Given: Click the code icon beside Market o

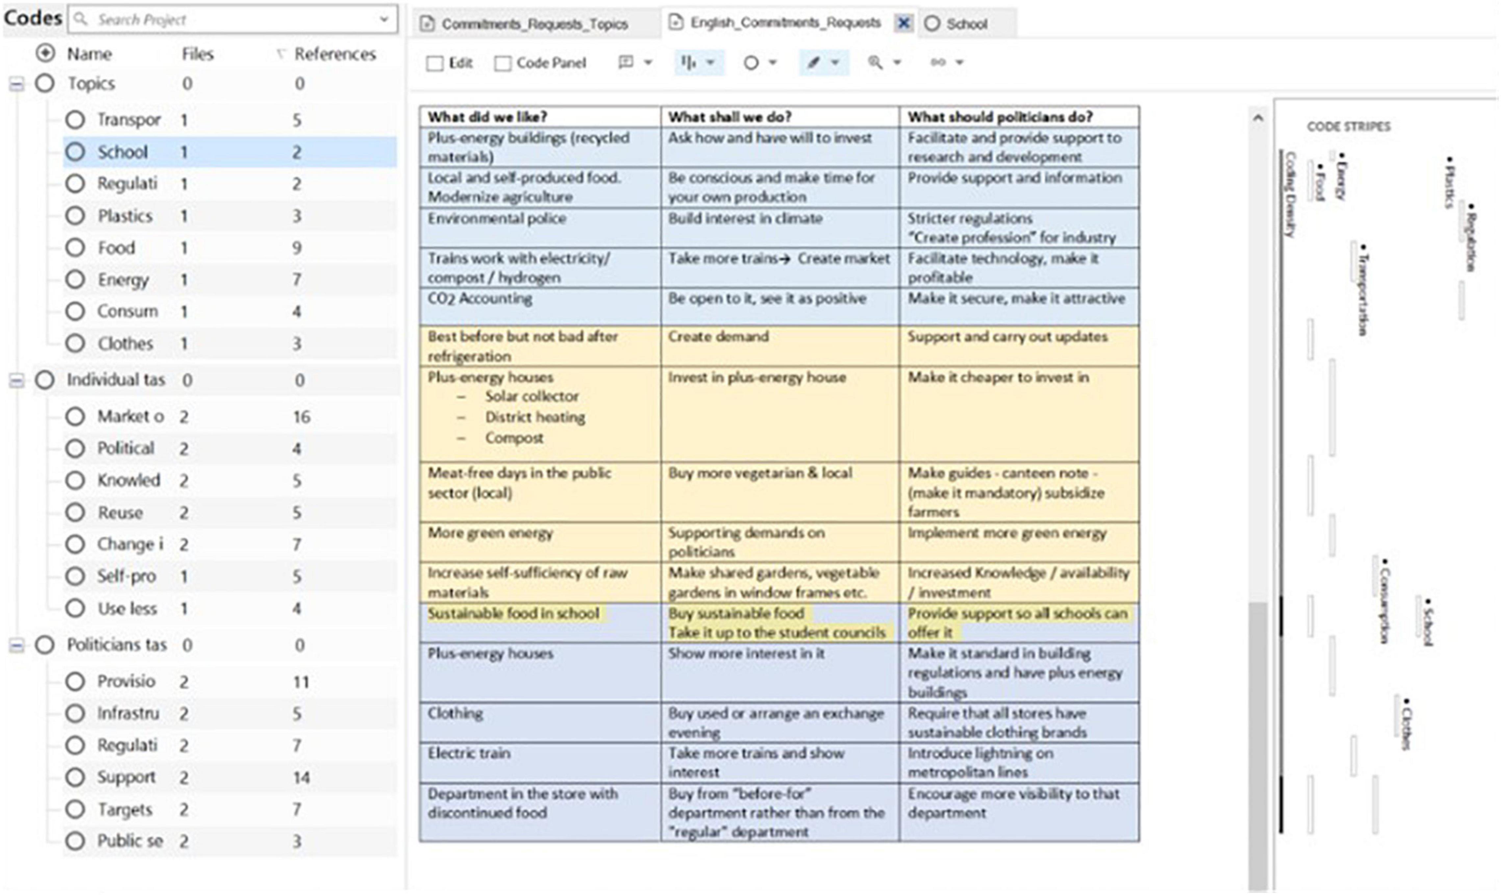Looking at the screenshot, I should (75, 416).
